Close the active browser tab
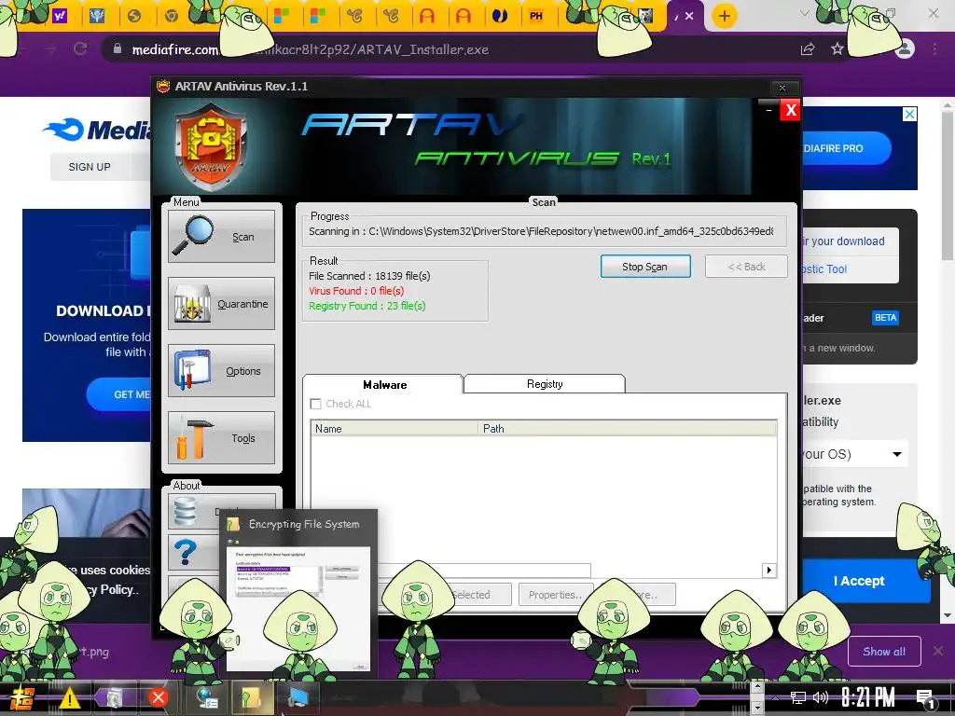 689,16
